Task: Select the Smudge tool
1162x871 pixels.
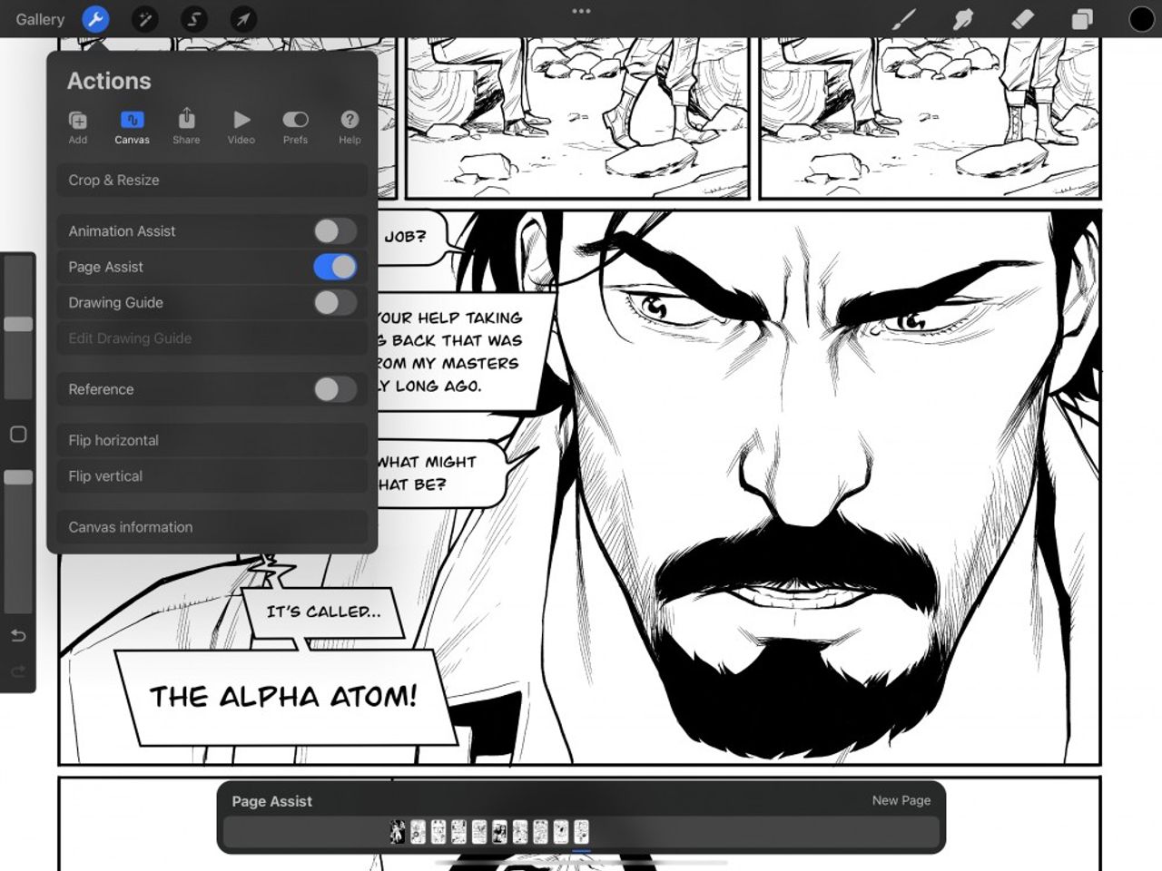Action: click(963, 19)
